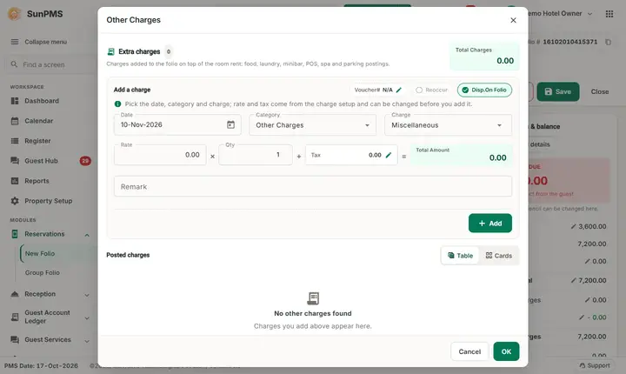The image size is (626, 374).
Task: Add the charge with Add button
Action: (x=489, y=223)
